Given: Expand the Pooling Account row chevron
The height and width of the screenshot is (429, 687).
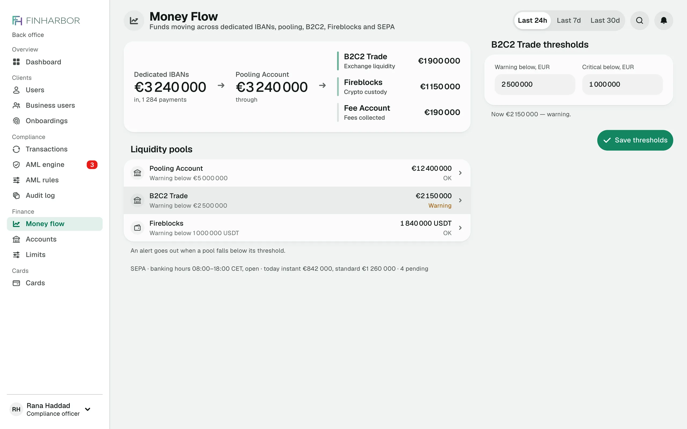Looking at the screenshot, I should (x=460, y=173).
